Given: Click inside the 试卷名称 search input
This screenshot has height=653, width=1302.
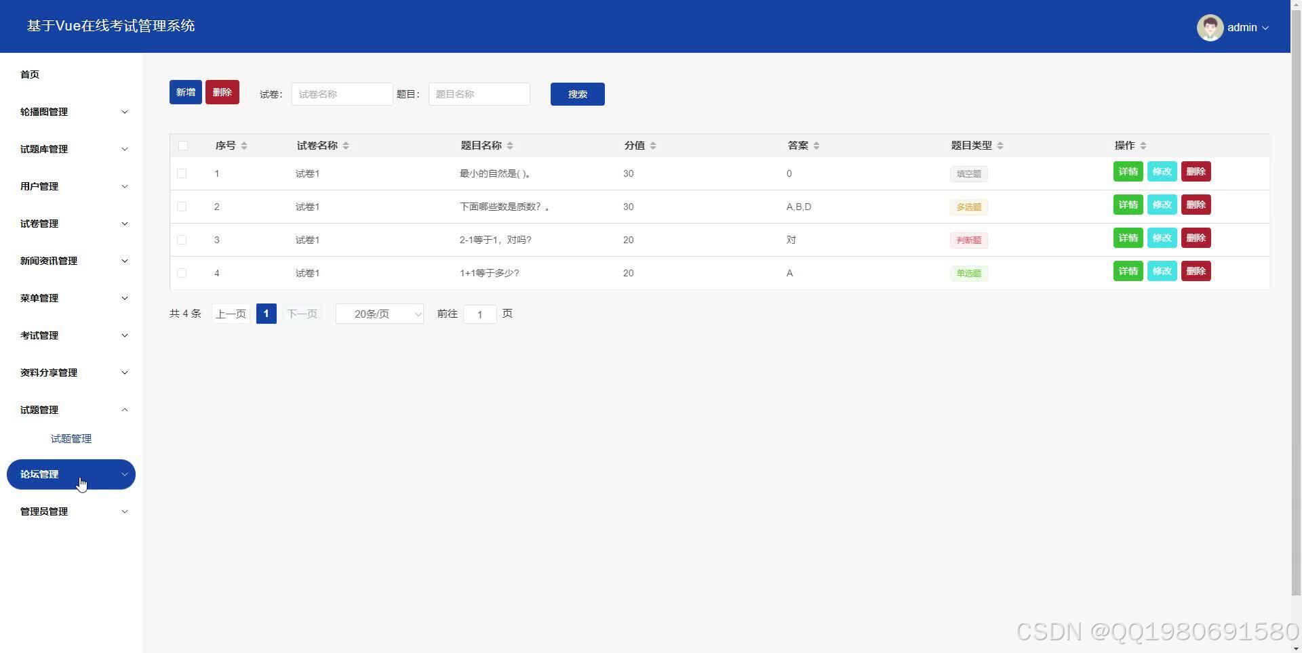Looking at the screenshot, I should [342, 93].
